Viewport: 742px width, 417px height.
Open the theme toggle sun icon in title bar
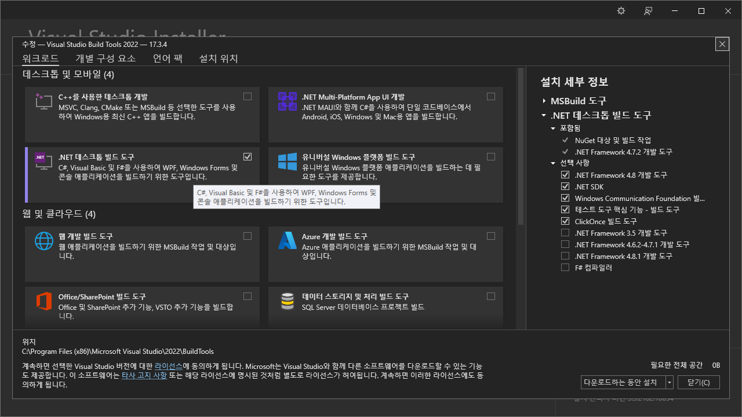point(621,11)
